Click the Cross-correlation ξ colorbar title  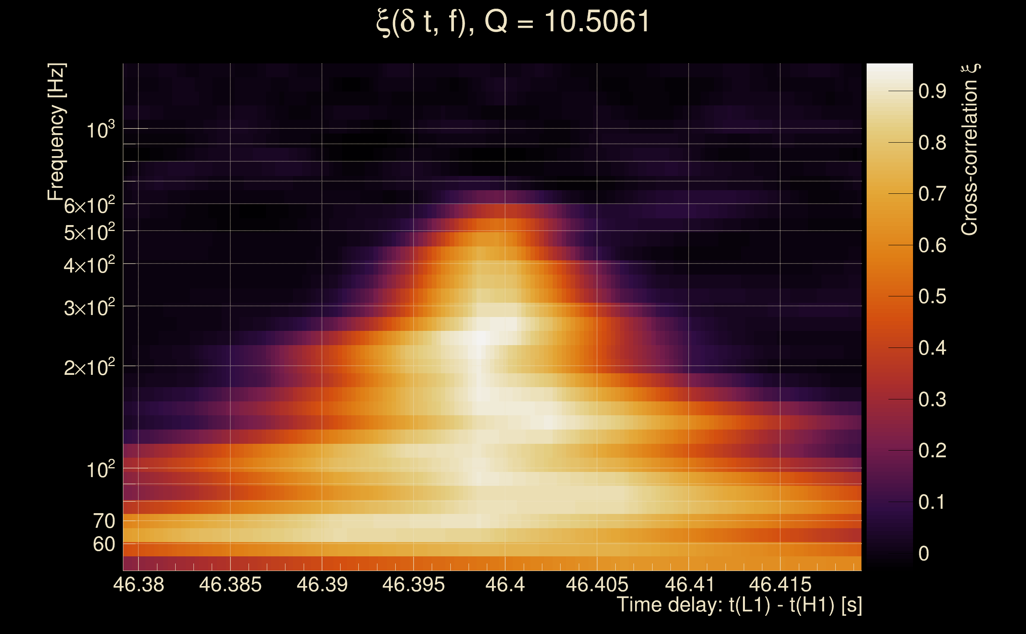pyautogui.click(x=970, y=150)
